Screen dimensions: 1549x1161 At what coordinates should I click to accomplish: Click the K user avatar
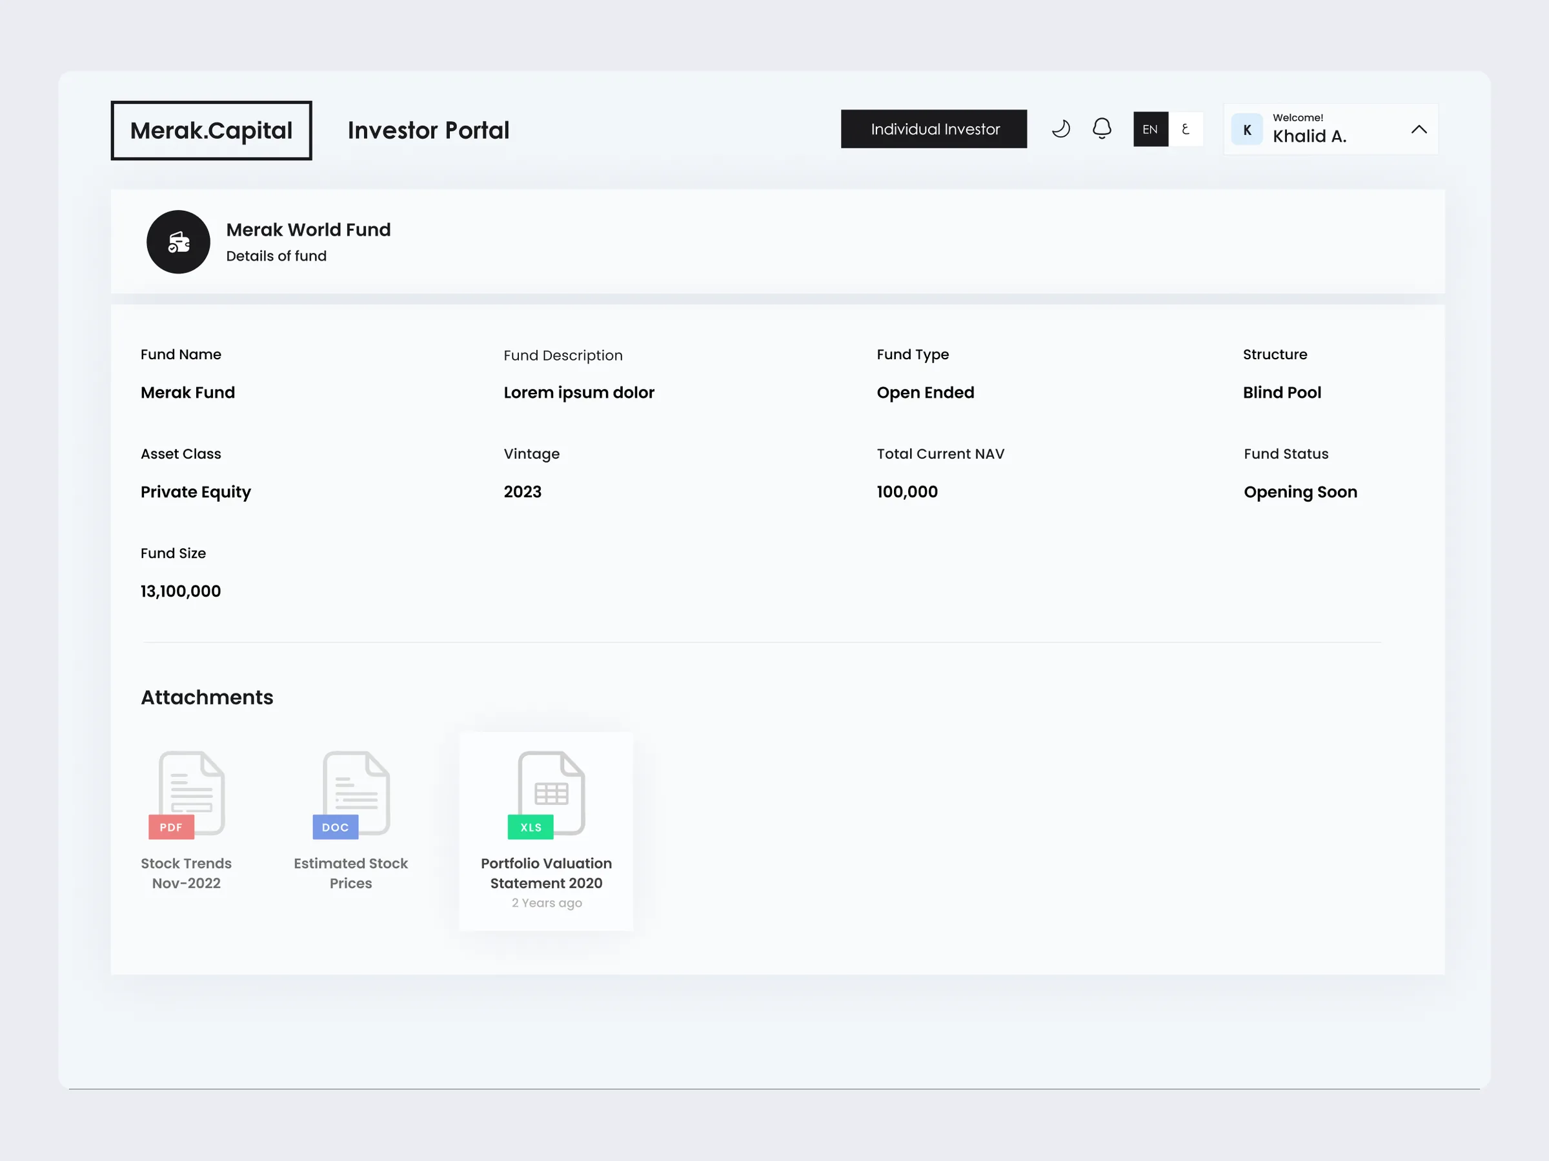tap(1247, 130)
